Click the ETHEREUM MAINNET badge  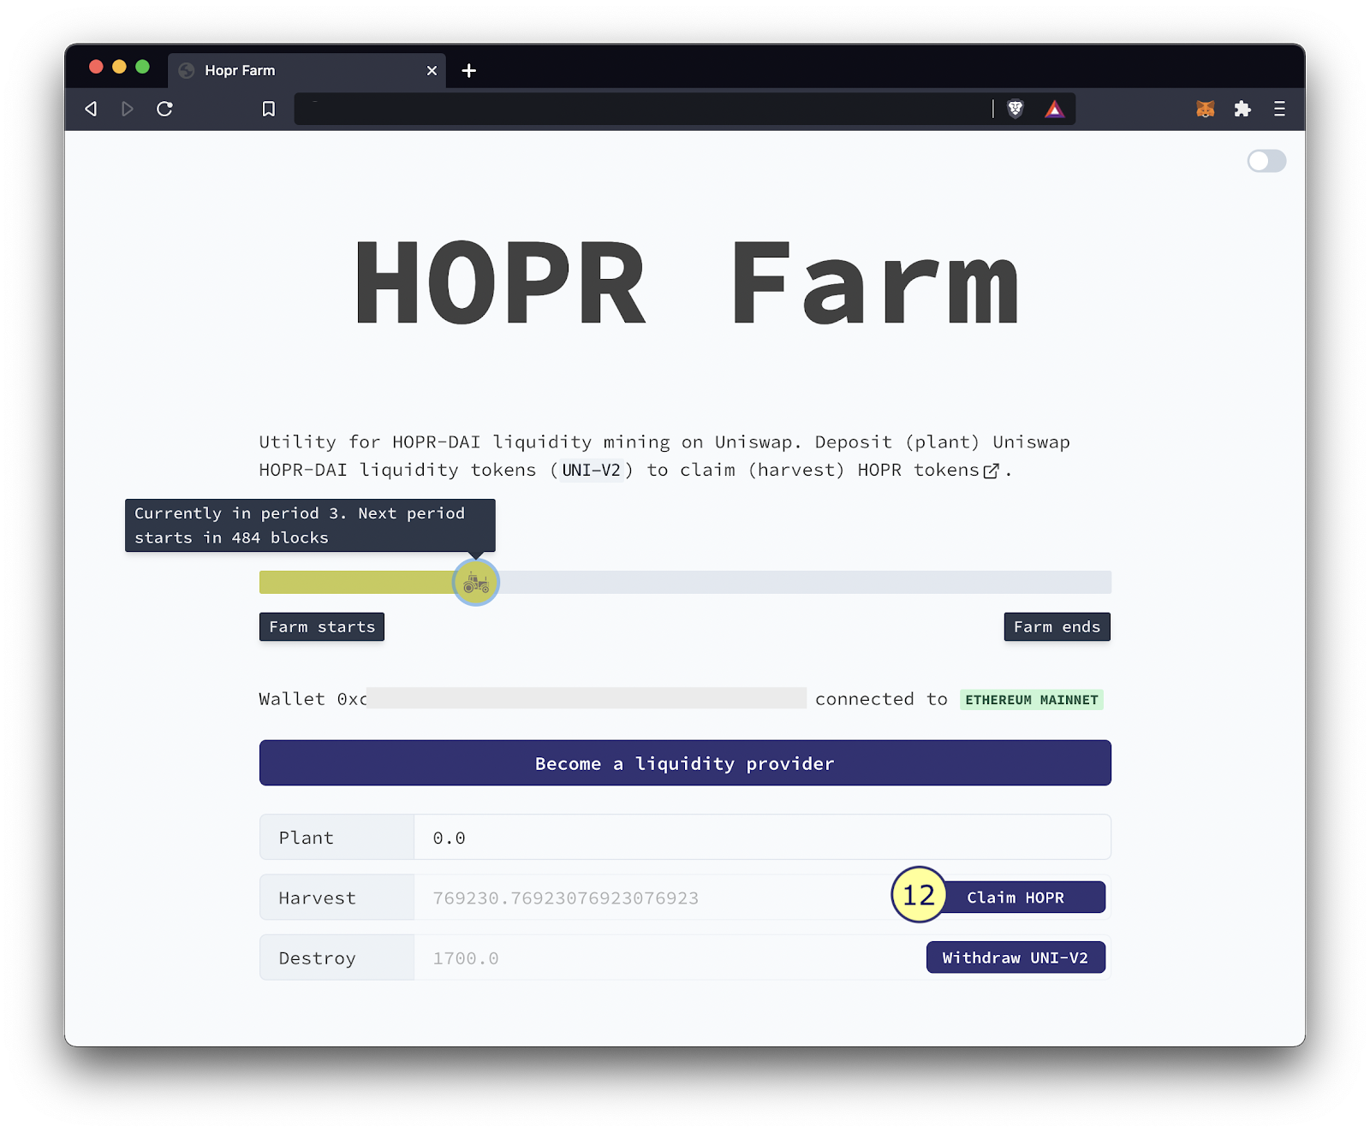[1032, 700]
